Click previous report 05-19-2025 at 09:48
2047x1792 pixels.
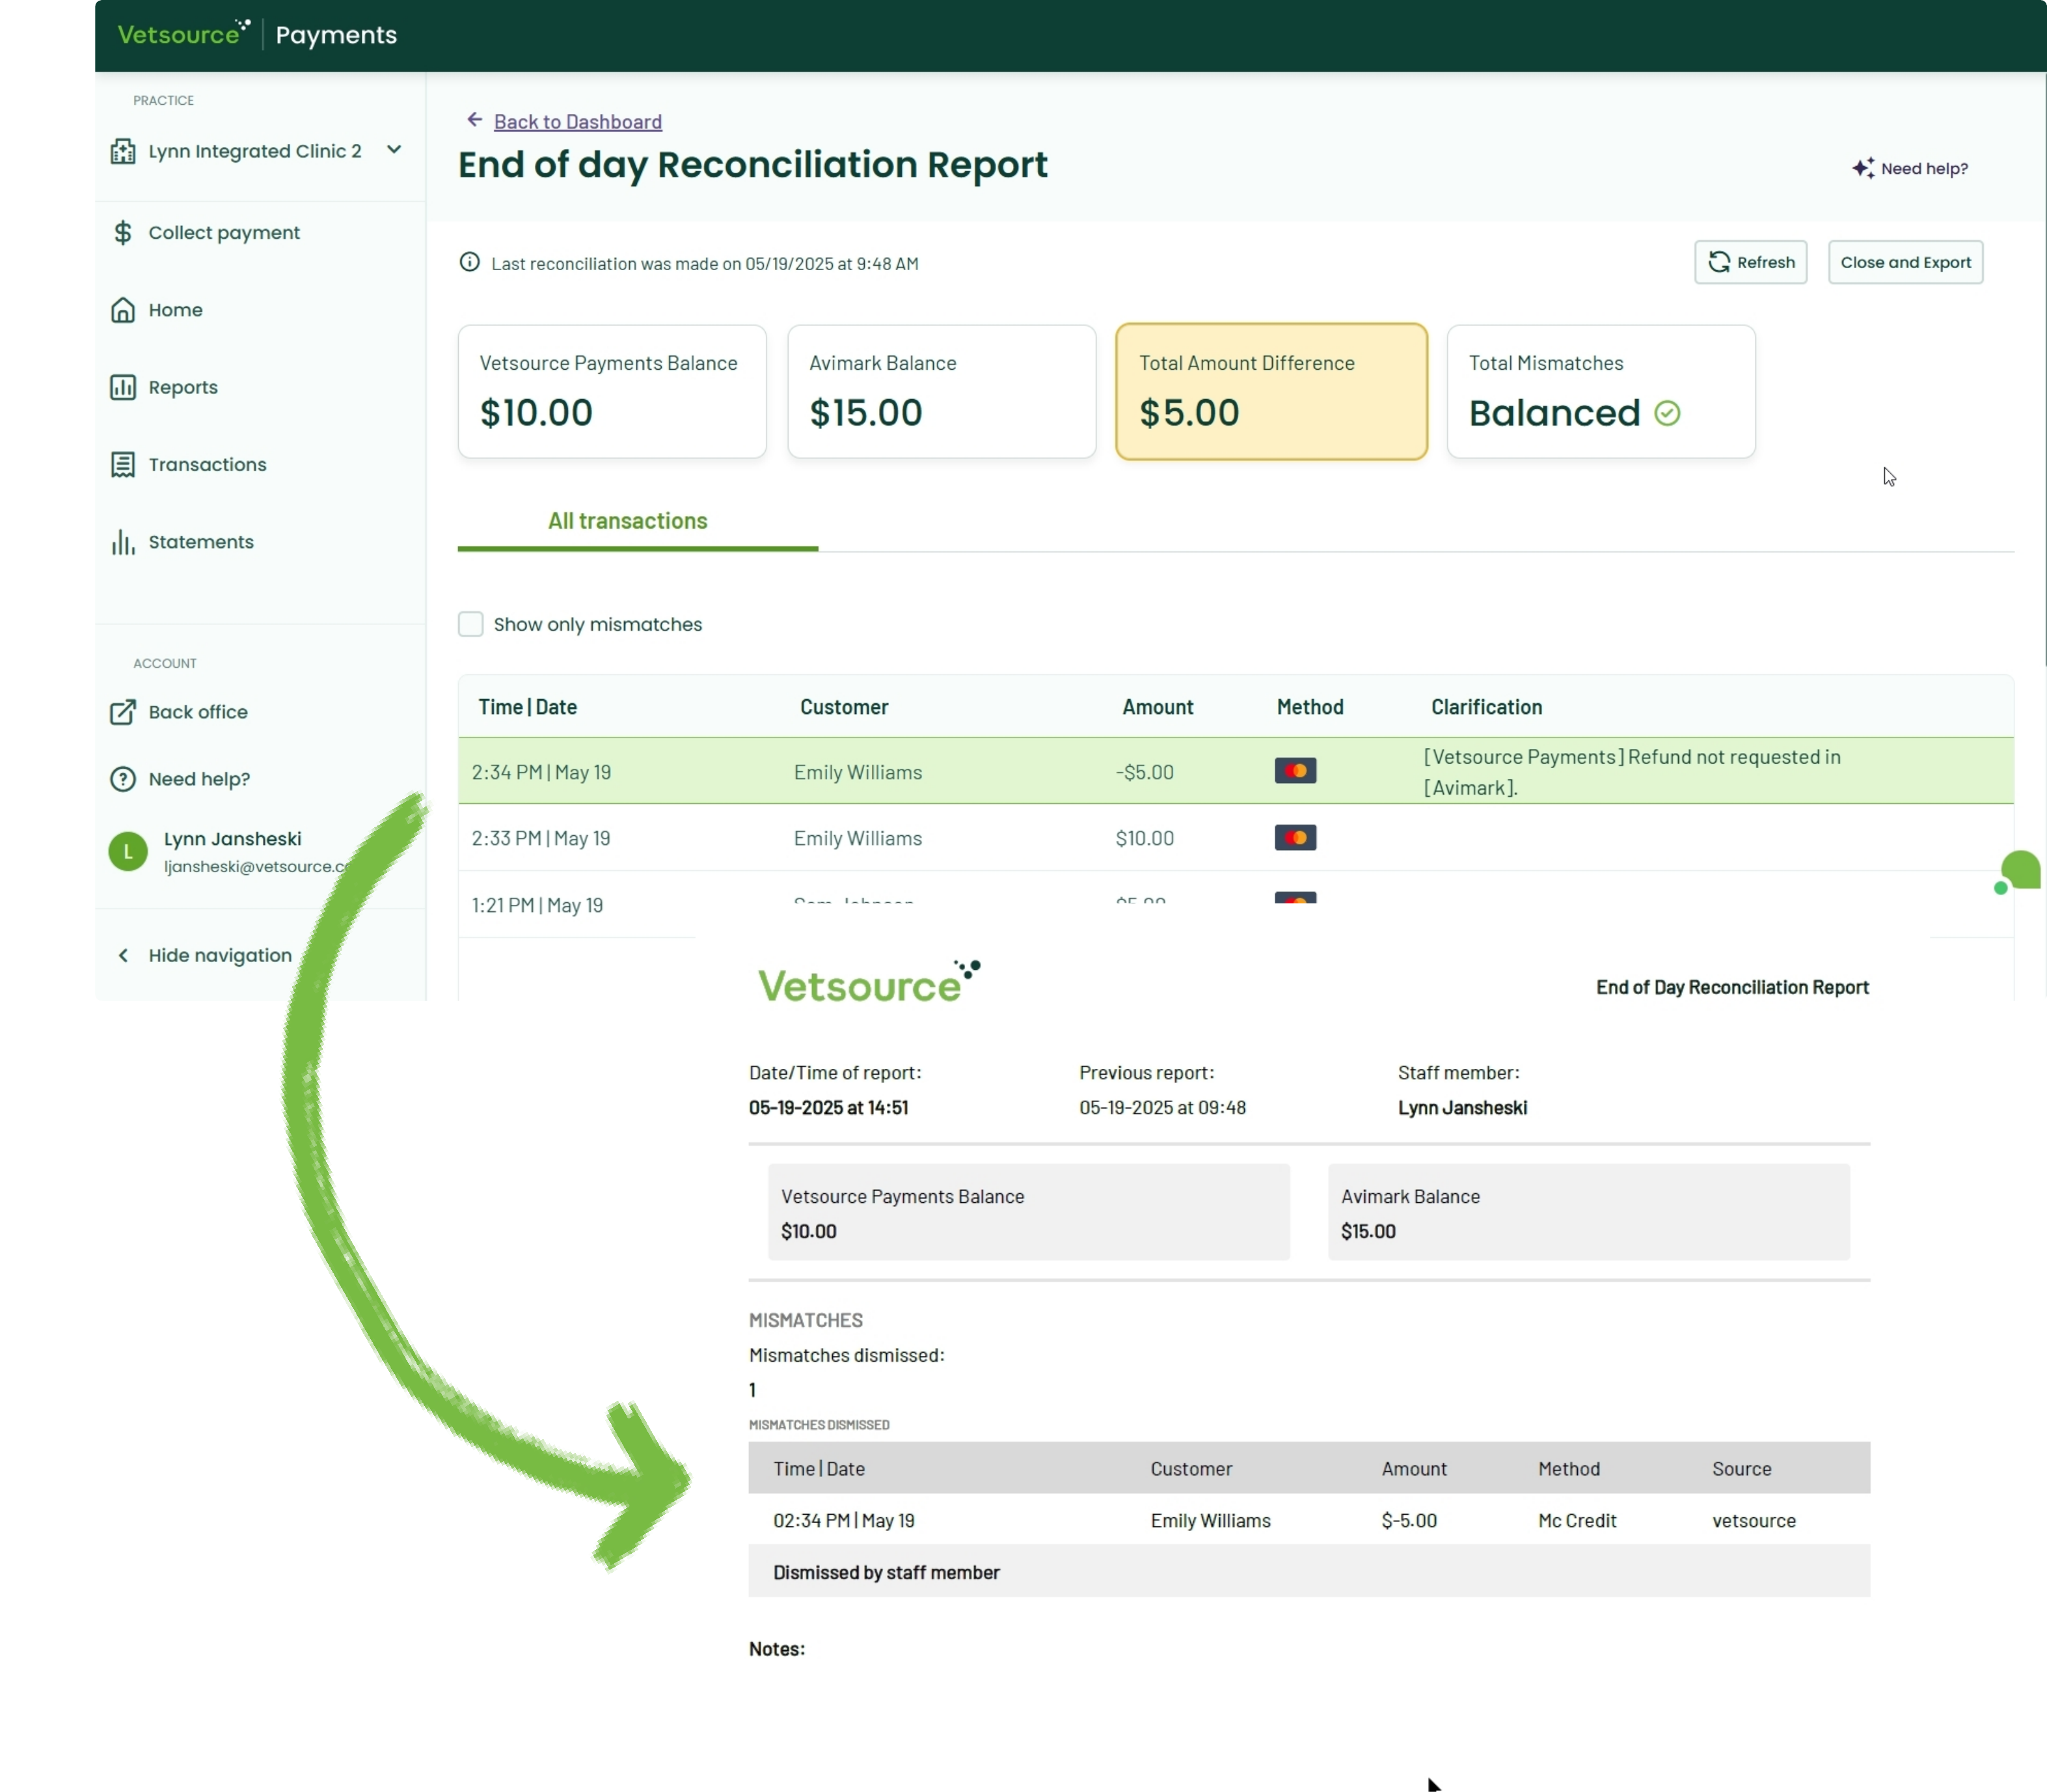tap(1163, 1107)
